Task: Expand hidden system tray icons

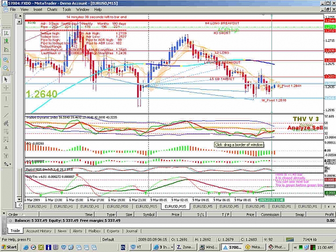Action: point(295,248)
